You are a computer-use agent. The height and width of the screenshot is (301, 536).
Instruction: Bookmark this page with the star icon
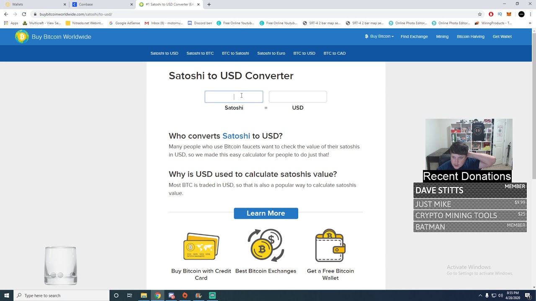click(480, 14)
